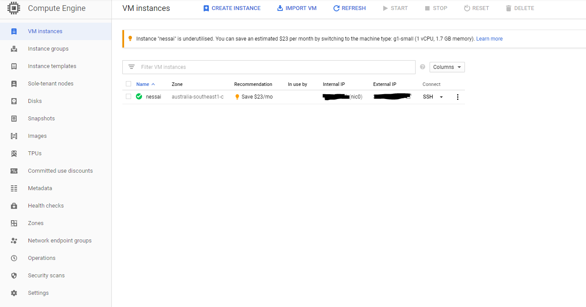Navigate to Disks in the sidebar
The width and height of the screenshot is (586, 307).
tap(35, 101)
